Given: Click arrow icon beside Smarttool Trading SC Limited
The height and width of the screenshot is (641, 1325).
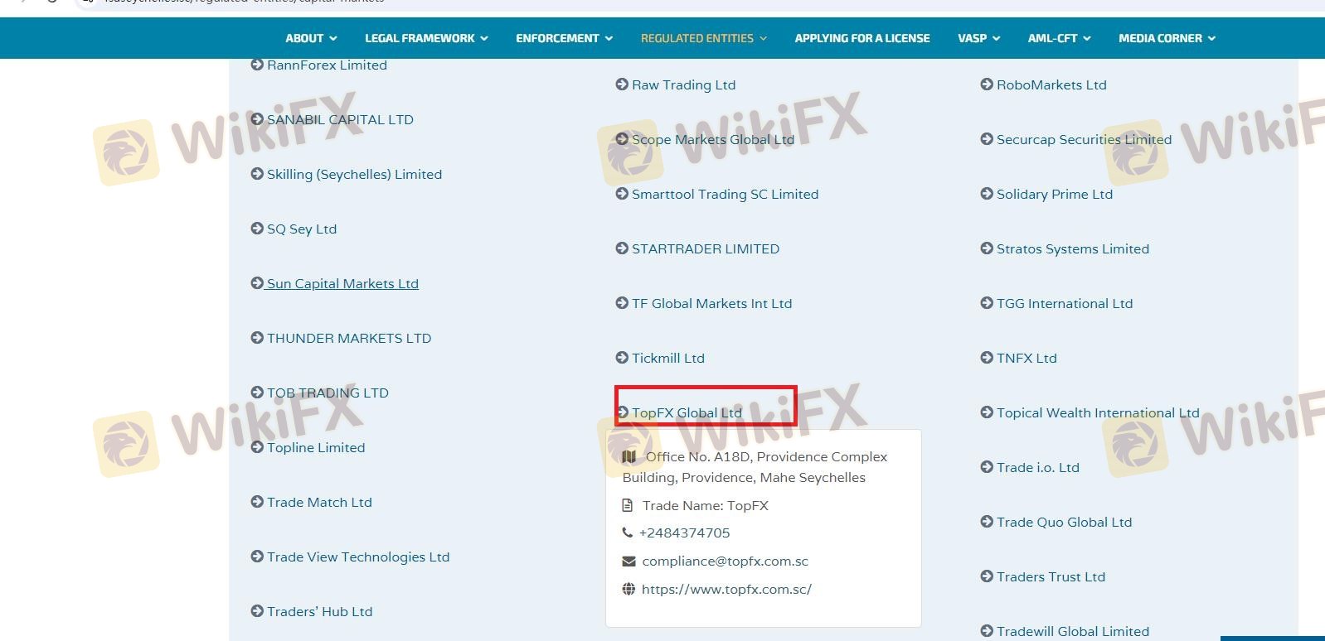Looking at the screenshot, I should click(x=622, y=194).
